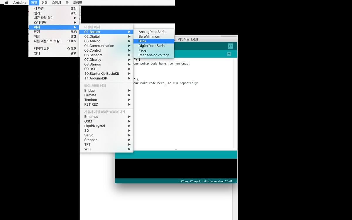Expand the Temboo library examples

[x=106, y=100]
